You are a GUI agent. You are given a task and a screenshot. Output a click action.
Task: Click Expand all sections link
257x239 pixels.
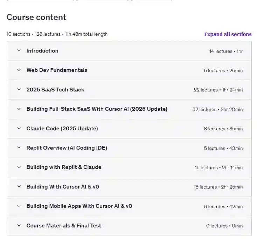(x=228, y=34)
